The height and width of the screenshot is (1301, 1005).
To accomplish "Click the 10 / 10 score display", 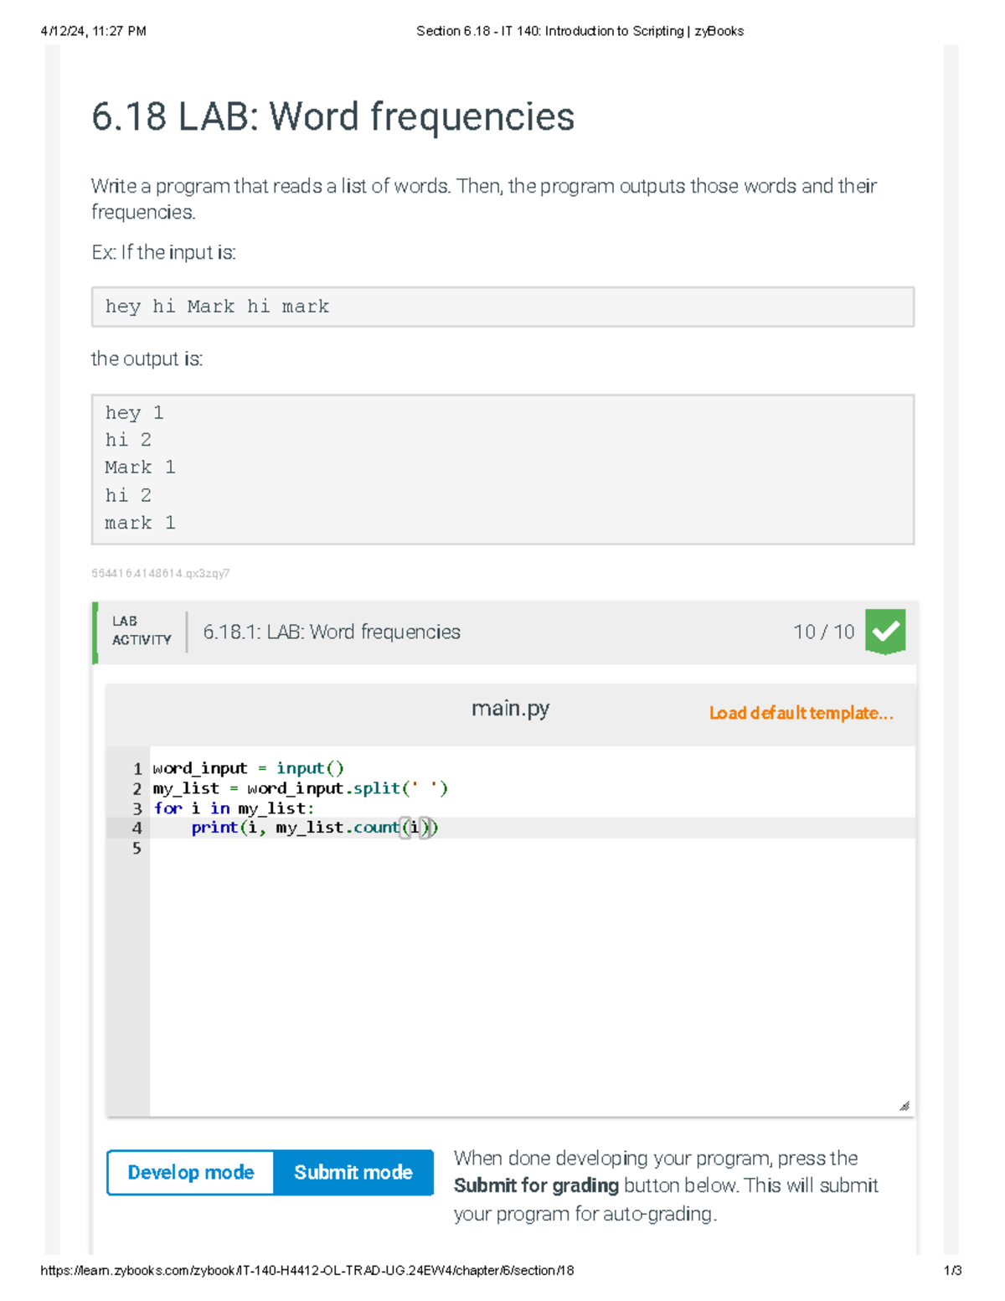I will point(823,632).
